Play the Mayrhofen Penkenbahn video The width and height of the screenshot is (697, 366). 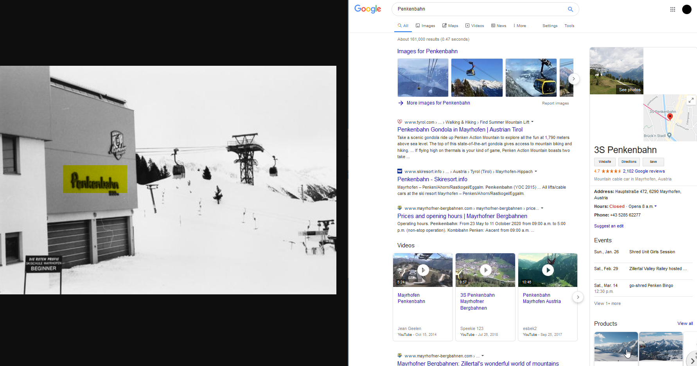point(423,270)
